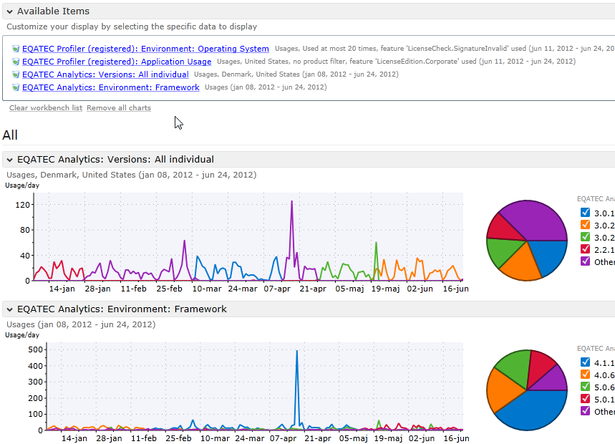
Task: Uncheck blue 3.0.1 series in Versions legend
Action: click(x=585, y=213)
